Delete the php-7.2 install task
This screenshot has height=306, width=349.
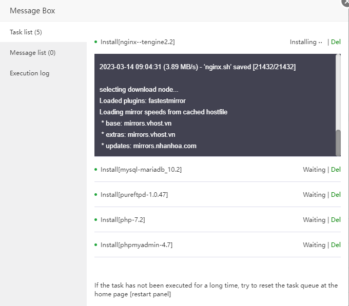pos(336,220)
